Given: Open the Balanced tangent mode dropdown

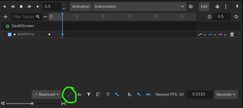Looking at the screenshot, I should click(46, 94).
